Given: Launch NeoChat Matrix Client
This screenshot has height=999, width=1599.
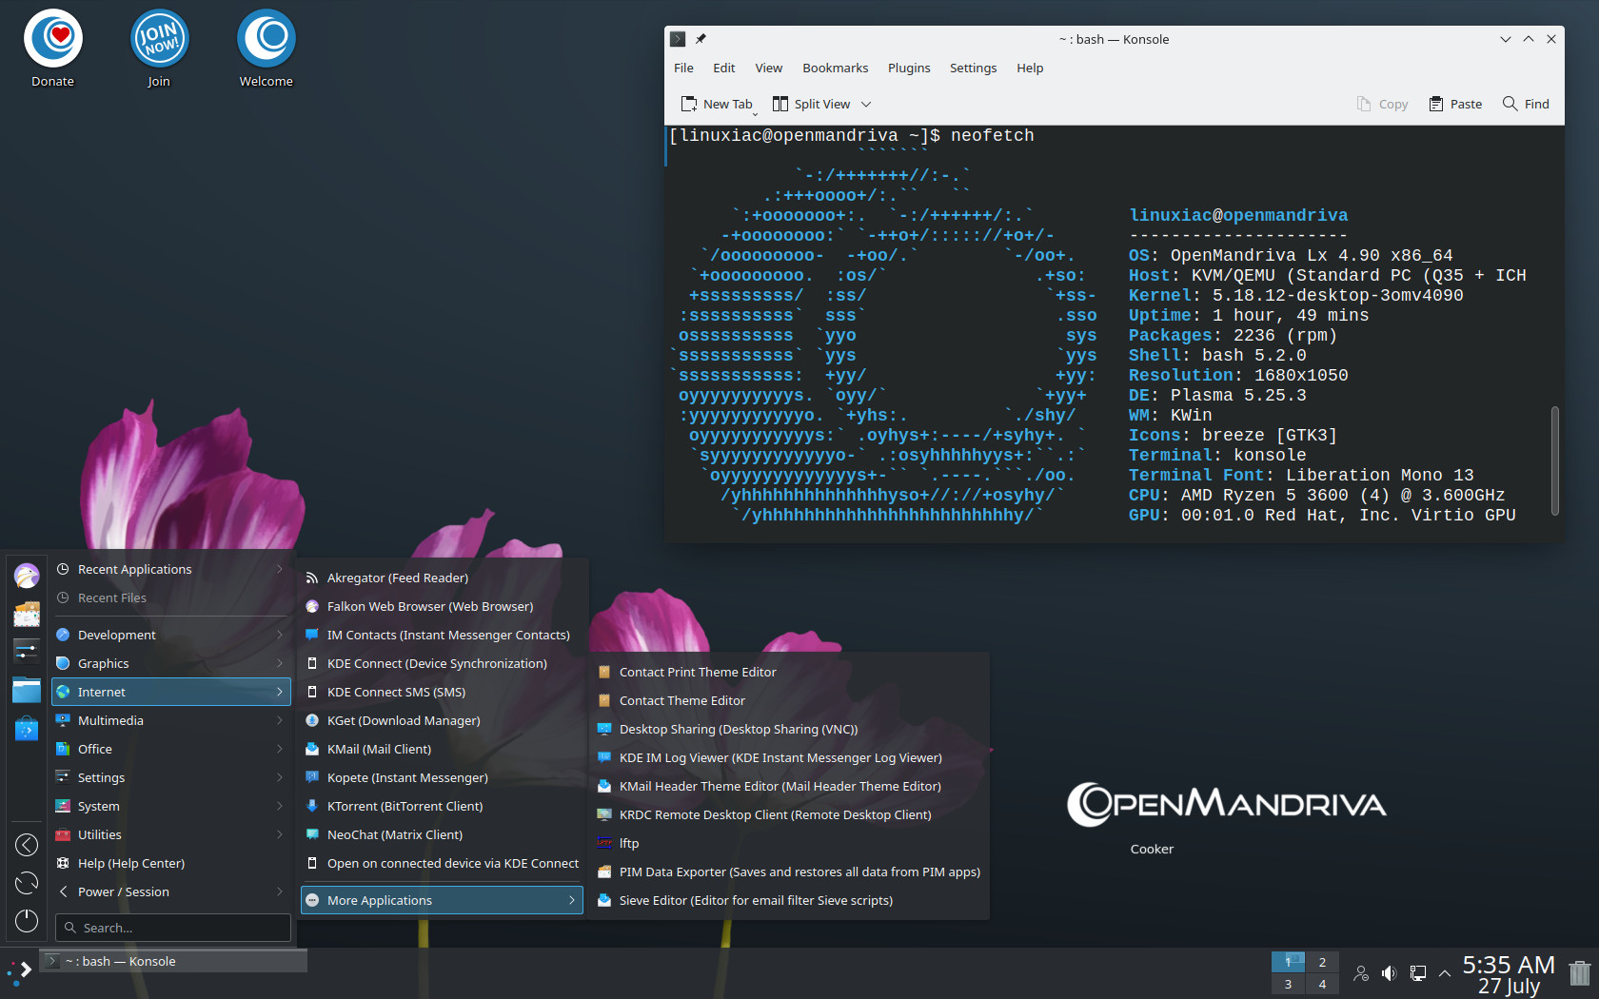Looking at the screenshot, I should [x=442, y=834].
